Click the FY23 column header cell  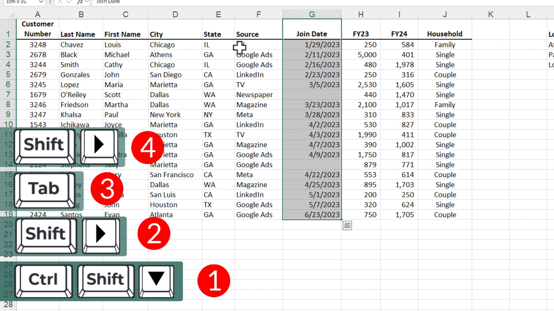coord(361,34)
